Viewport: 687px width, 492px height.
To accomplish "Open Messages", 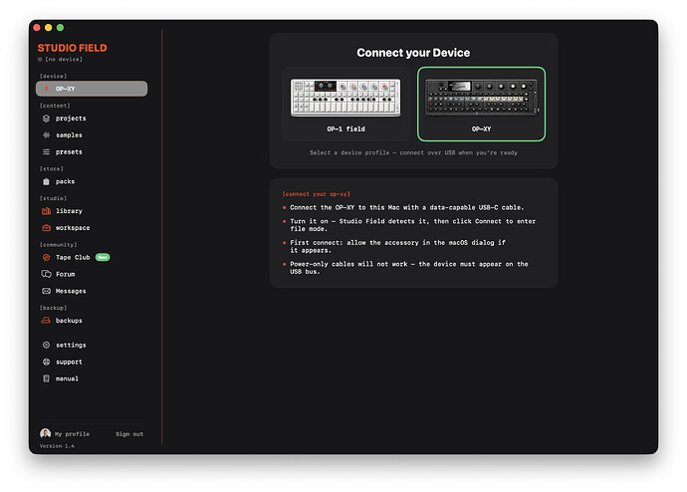I will 92,291.
